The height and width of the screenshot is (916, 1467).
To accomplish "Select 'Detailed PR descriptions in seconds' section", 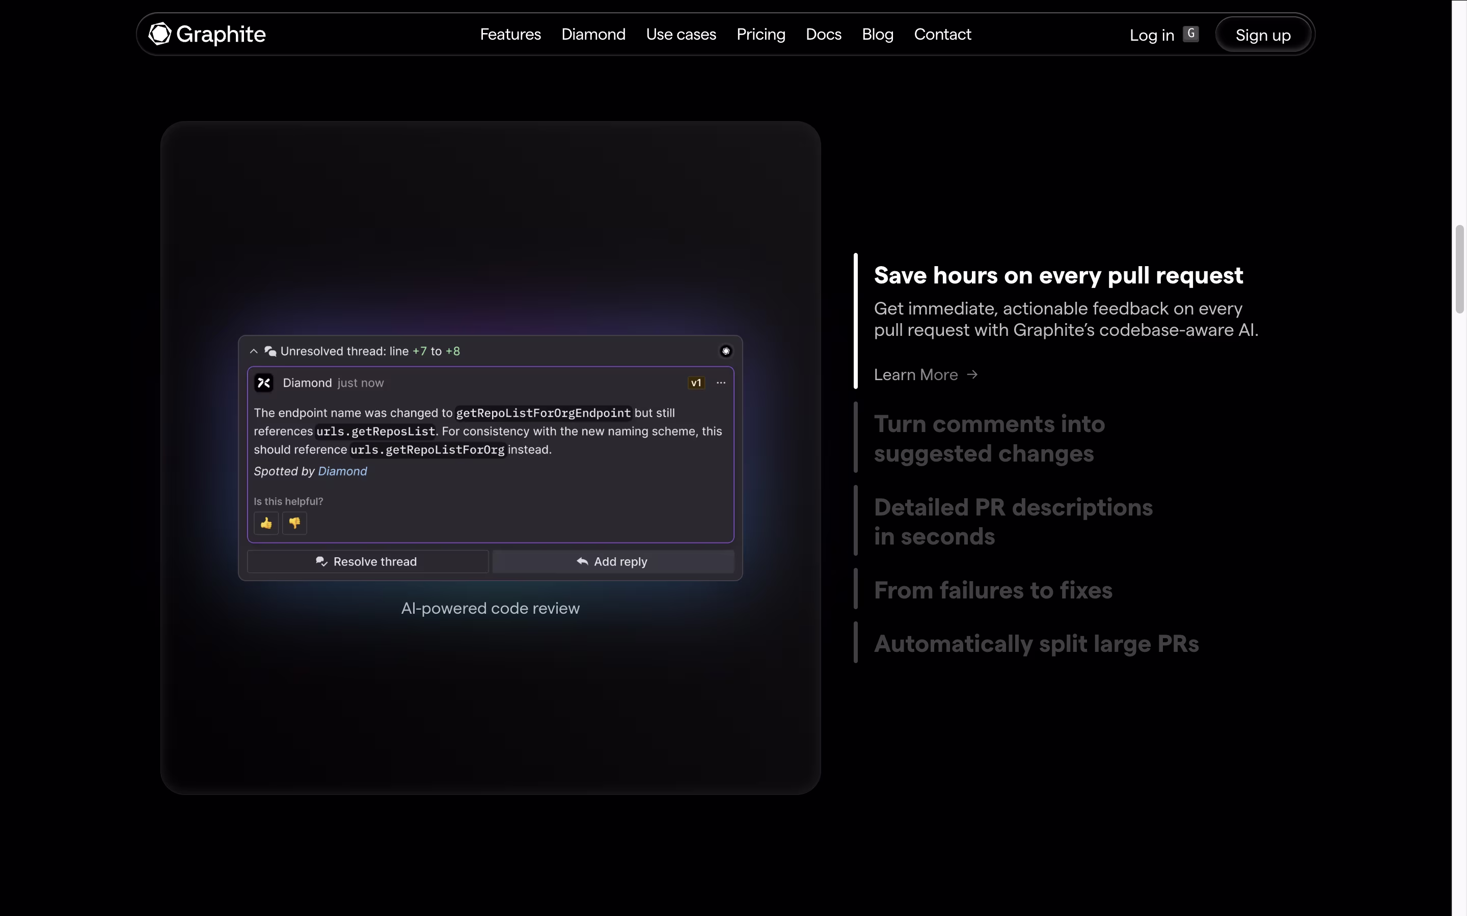I will point(1013,522).
